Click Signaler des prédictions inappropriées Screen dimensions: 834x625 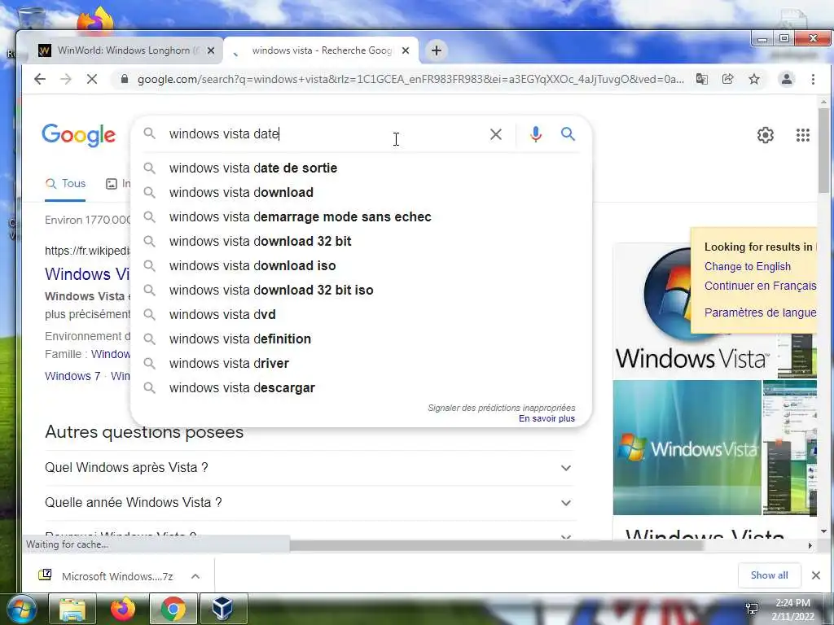click(x=502, y=408)
